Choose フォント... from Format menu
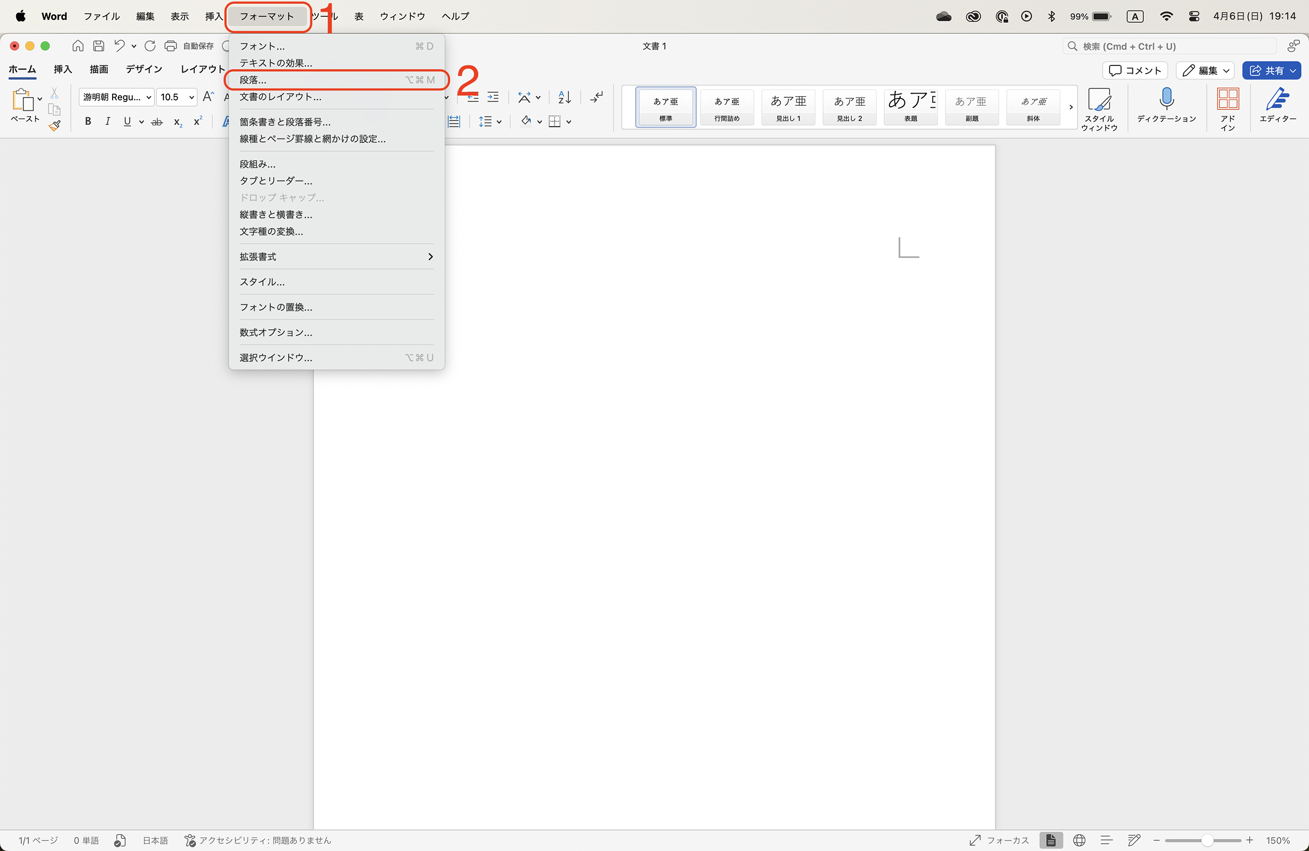This screenshot has height=851, width=1309. (x=337, y=46)
